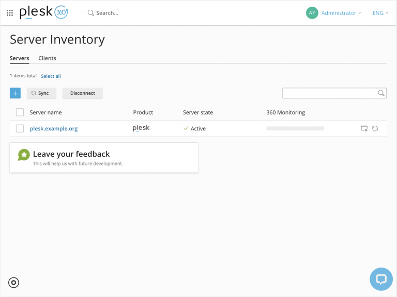
Task: Focus the server list filter field
Action: tap(334, 93)
